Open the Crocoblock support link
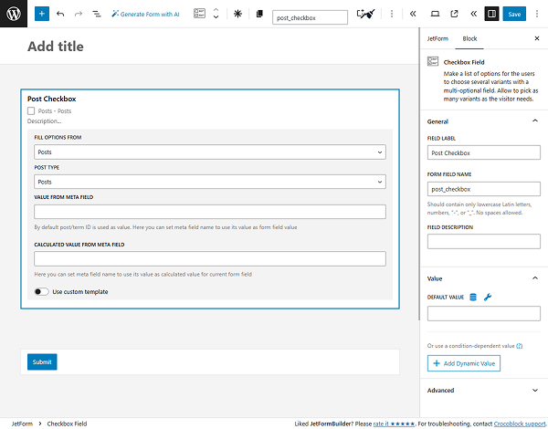This screenshot has height=429, width=548. coord(520,424)
